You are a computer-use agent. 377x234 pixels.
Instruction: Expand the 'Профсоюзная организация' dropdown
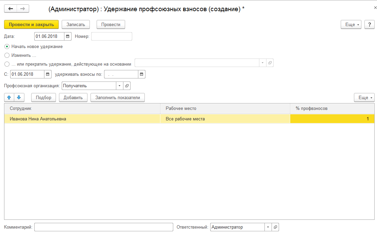[119, 86]
